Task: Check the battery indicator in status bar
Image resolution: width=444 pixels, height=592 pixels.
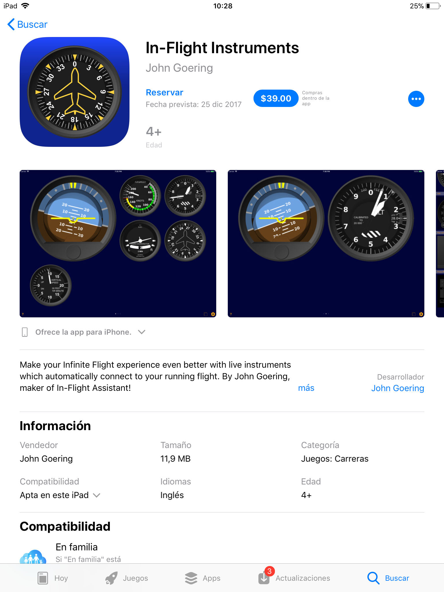Action: point(433,6)
